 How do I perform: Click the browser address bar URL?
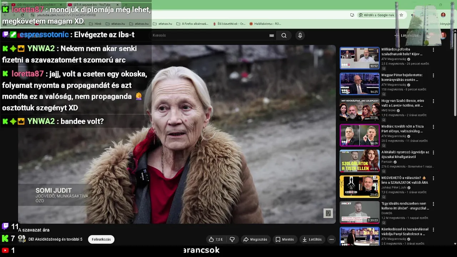[66, 15]
